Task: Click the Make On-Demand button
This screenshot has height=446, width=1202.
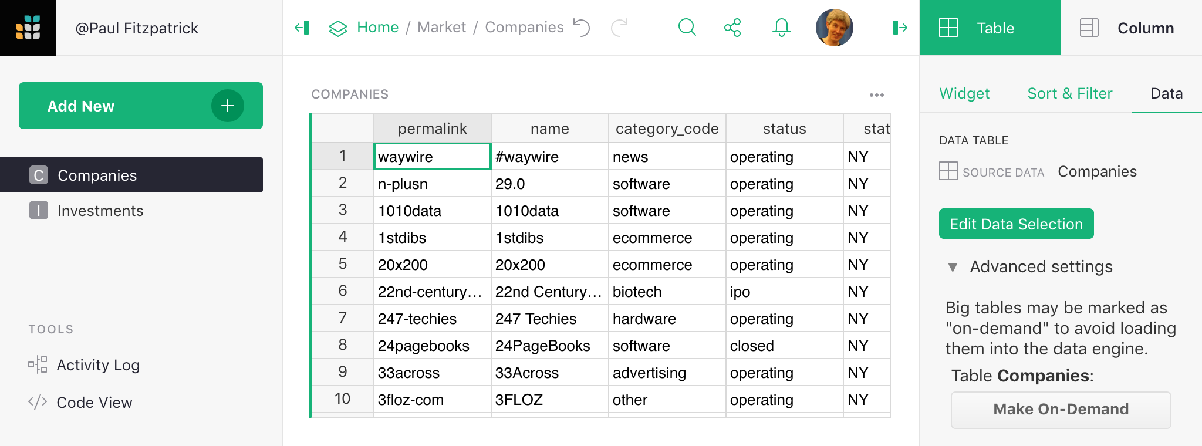Action: point(1061,410)
